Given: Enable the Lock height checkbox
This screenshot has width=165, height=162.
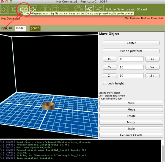Looking at the screenshot, I should (105, 83).
